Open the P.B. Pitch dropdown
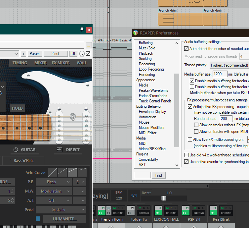The height and width of the screenshot is (228, 249). coord(54,182)
